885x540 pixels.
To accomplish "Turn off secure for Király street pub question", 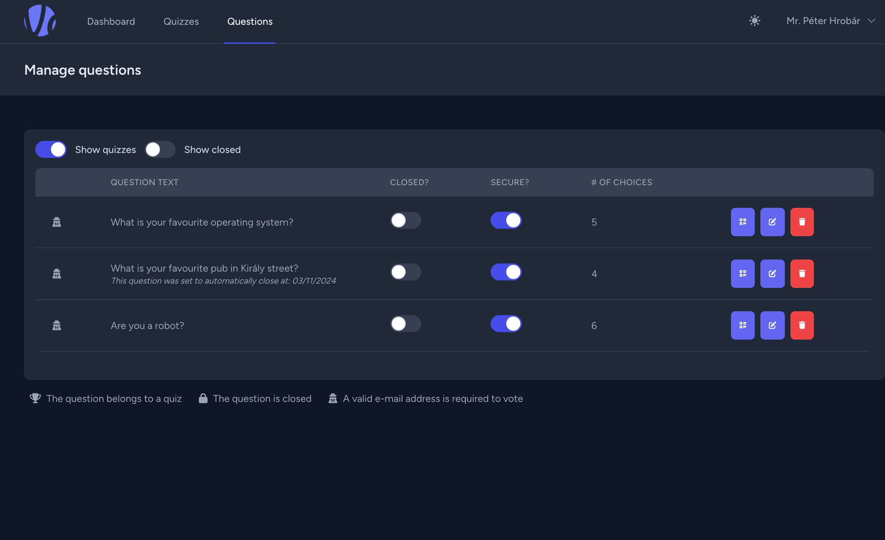I will tap(506, 272).
